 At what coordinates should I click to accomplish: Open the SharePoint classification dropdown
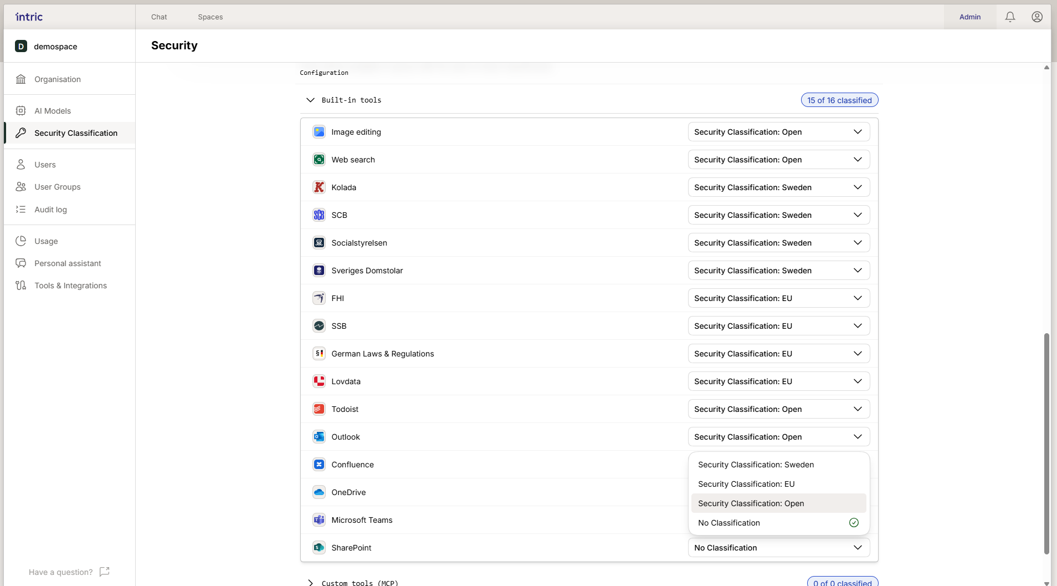778,548
